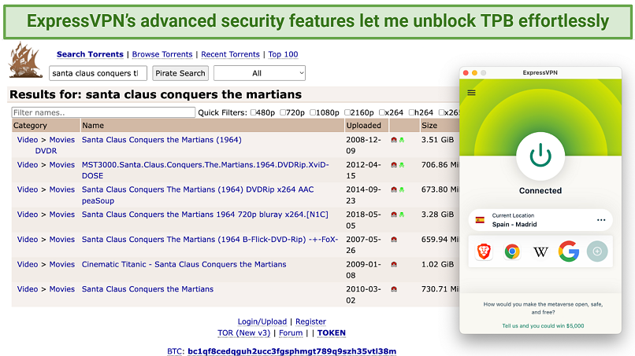Select Spain - Madrid current location
This screenshot has width=635, height=356.
point(540,220)
